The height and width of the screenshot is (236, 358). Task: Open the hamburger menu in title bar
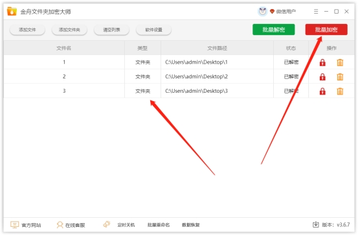click(316, 12)
